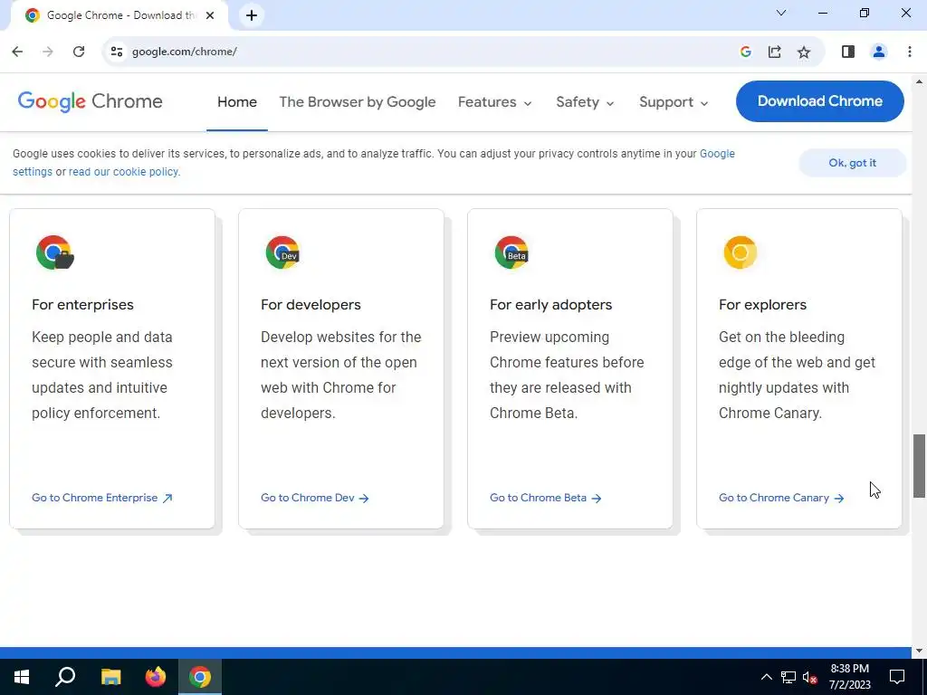Open The Browser by Google tab
927x695 pixels.
coord(357,102)
